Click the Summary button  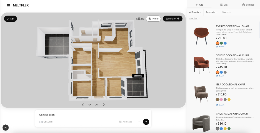172,19
